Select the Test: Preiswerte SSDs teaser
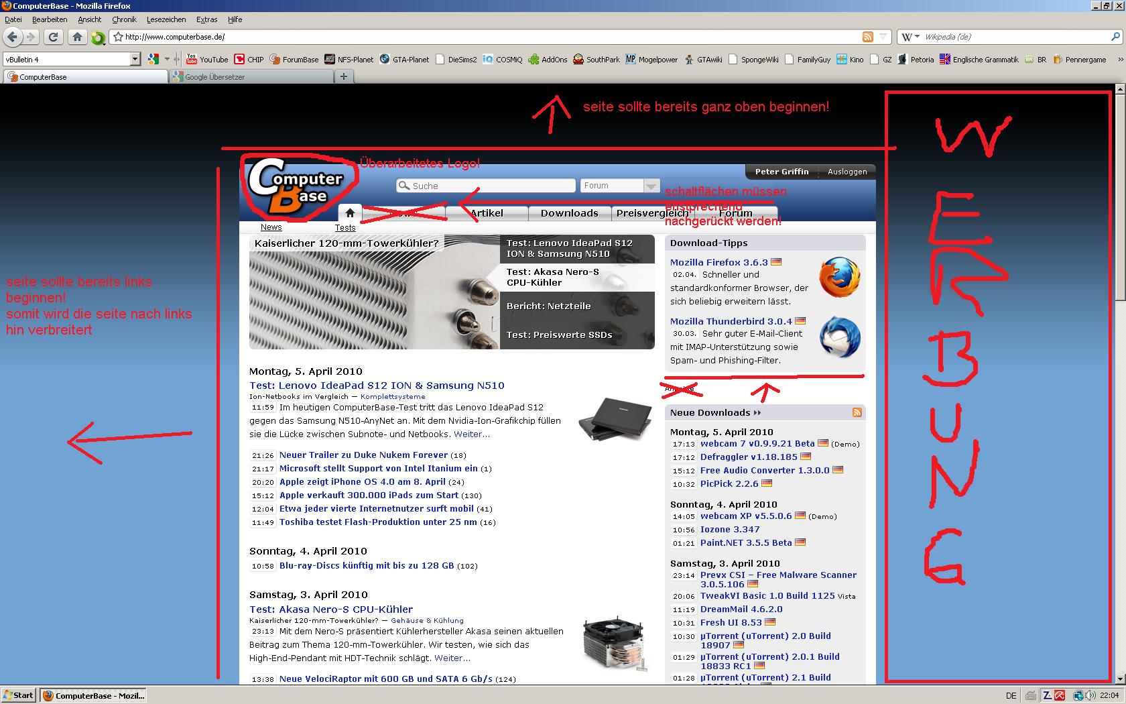Screen dimensions: 1126x704 tap(577, 335)
